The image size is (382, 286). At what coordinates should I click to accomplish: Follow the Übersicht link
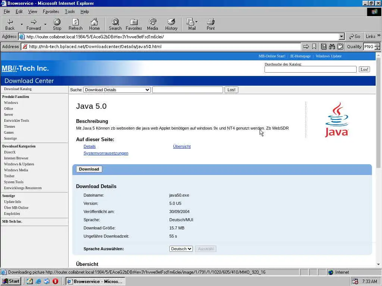tap(182, 146)
